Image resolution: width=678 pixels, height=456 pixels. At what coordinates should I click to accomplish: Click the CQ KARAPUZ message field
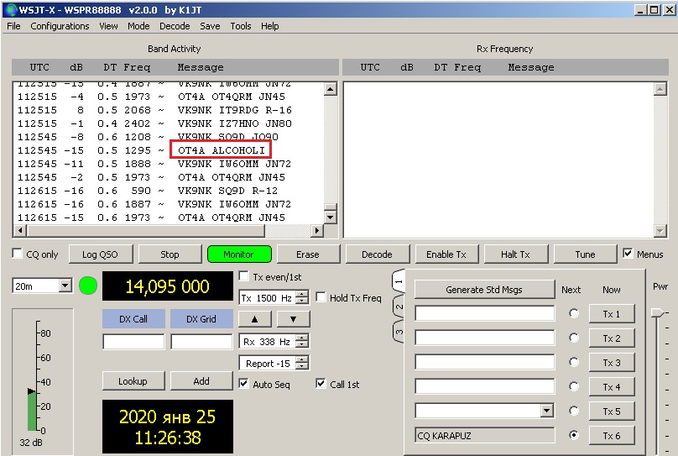click(x=485, y=435)
